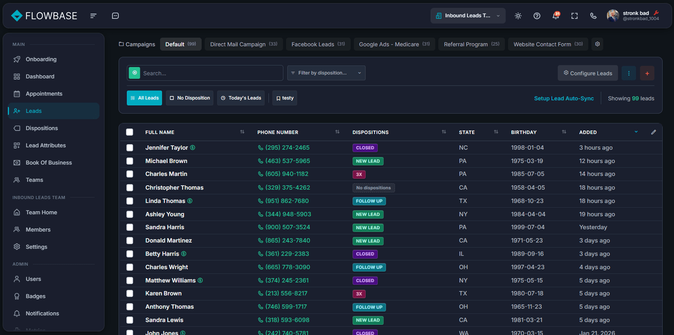The width and height of the screenshot is (674, 335).
Task: Tick the checkbox next to Linda Thomas
Action: pyautogui.click(x=130, y=201)
